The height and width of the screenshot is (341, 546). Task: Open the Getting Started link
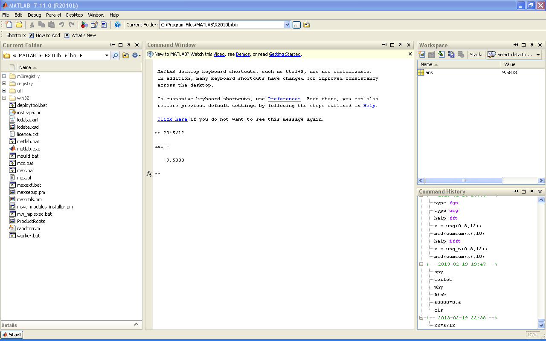tap(285, 54)
